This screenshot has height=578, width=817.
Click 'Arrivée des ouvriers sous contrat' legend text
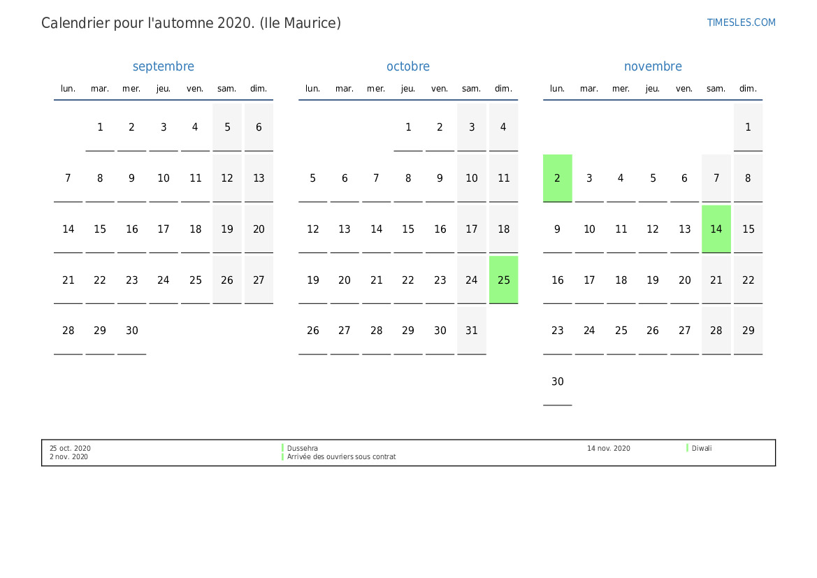click(341, 457)
